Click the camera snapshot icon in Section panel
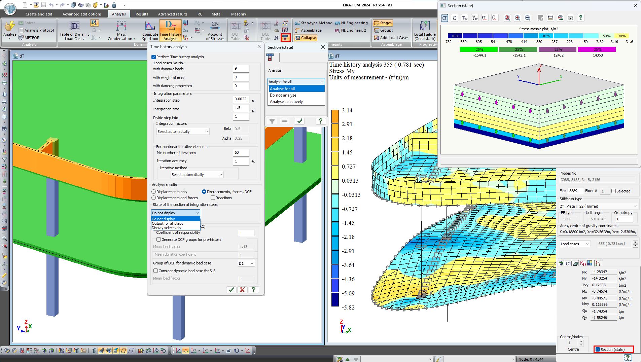This screenshot has width=641, height=362. click(x=570, y=18)
